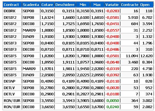This screenshot has height=111, width=155.
Task: Click the DESIF2 DEC08 scadenta cell
Action: (x=29, y=24)
